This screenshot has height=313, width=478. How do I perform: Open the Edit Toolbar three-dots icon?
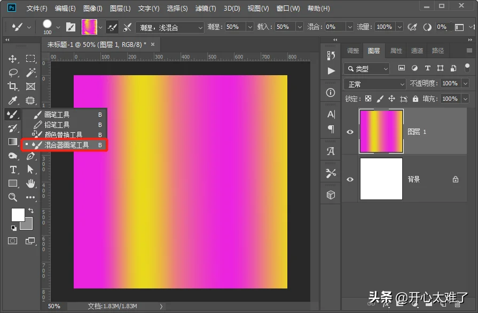tap(30, 197)
